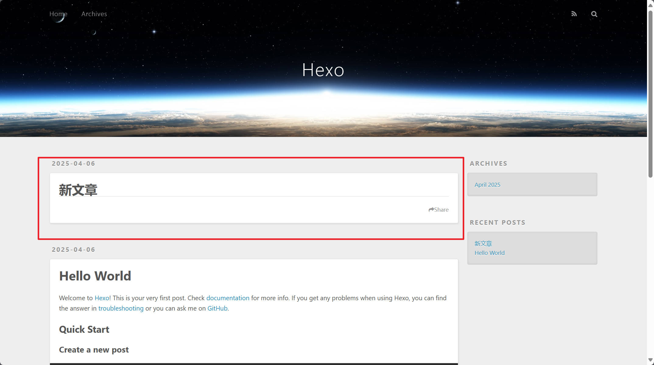
Task: Select Home in the navigation bar
Action: (x=58, y=14)
